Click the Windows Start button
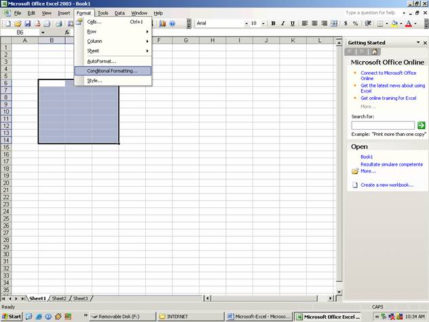 coord(12,317)
